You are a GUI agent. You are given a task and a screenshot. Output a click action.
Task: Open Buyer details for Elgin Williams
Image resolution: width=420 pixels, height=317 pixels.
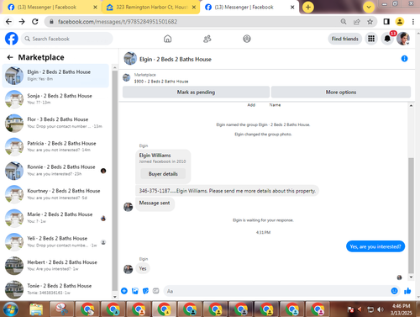pos(163,174)
